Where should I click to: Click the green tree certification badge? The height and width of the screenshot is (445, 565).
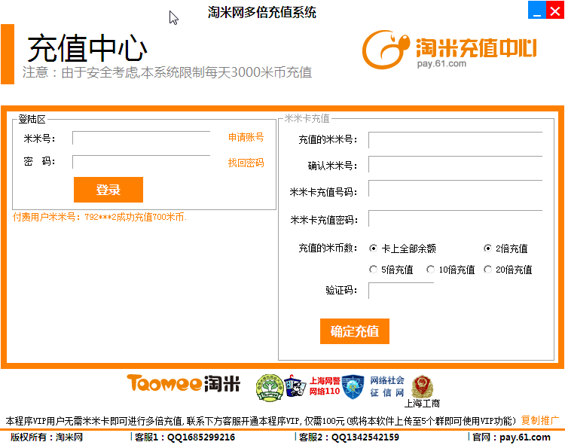tap(269, 388)
